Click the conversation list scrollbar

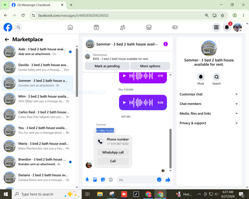coord(77,73)
